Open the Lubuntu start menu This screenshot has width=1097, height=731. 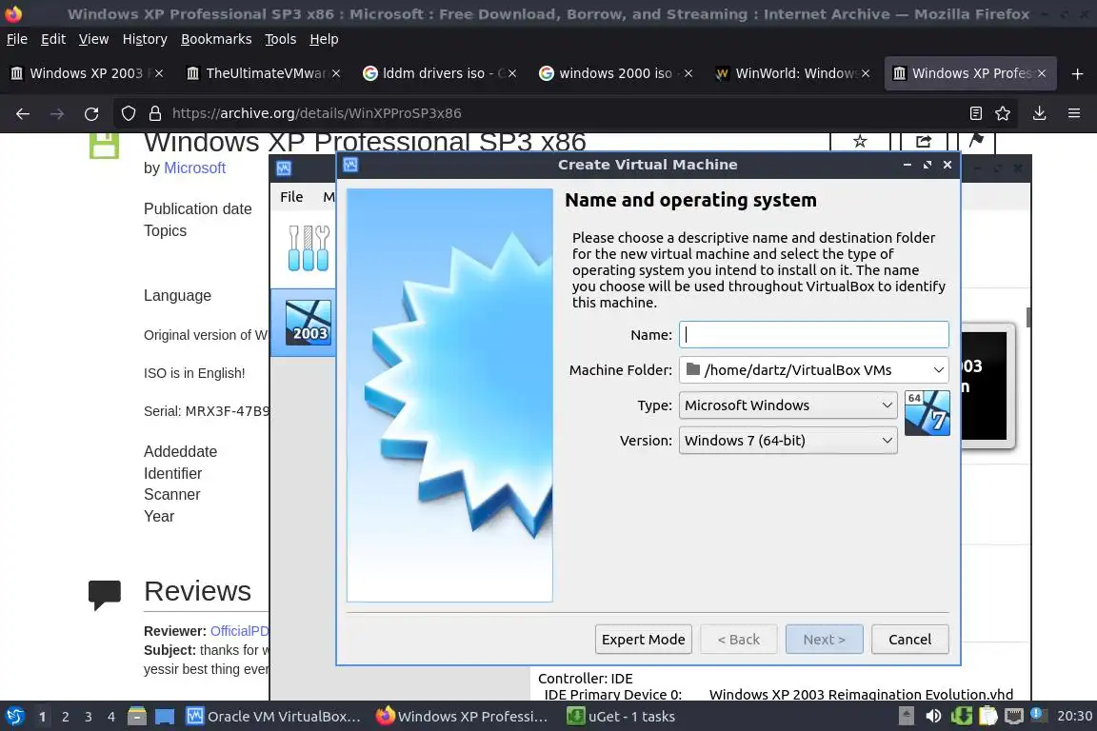click(14, 717)
